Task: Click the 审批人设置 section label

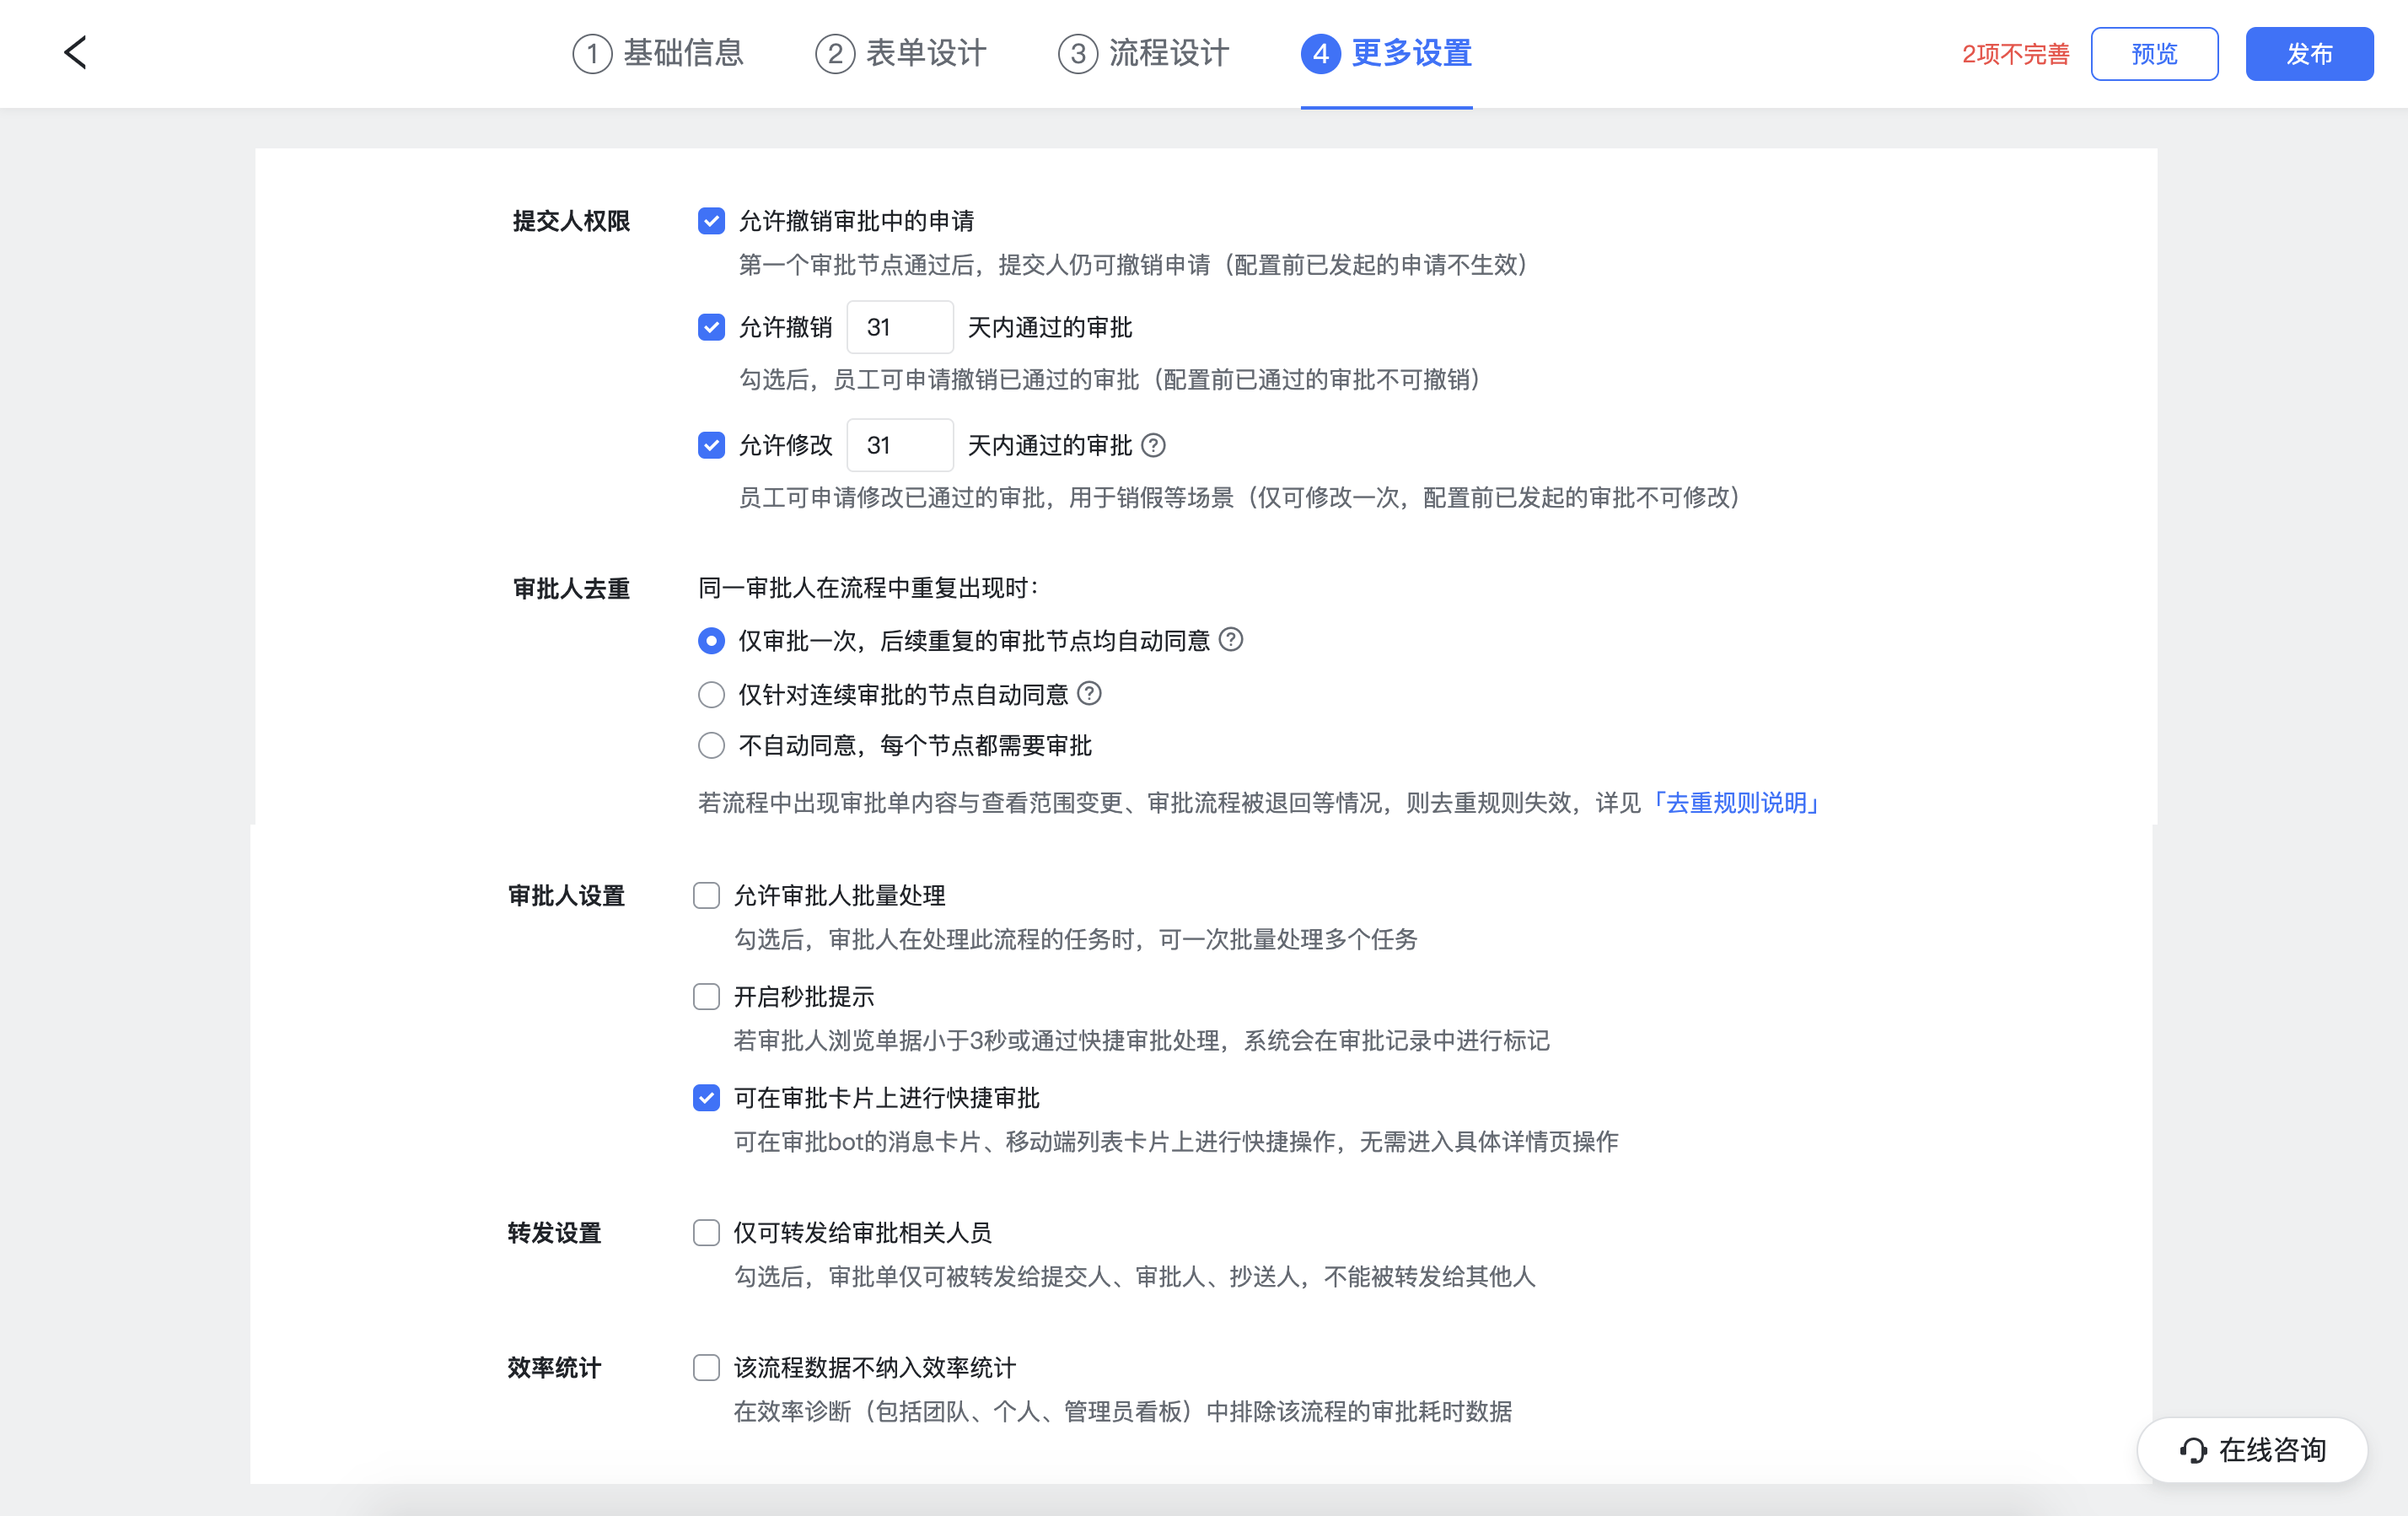Action: click(566, 896)
